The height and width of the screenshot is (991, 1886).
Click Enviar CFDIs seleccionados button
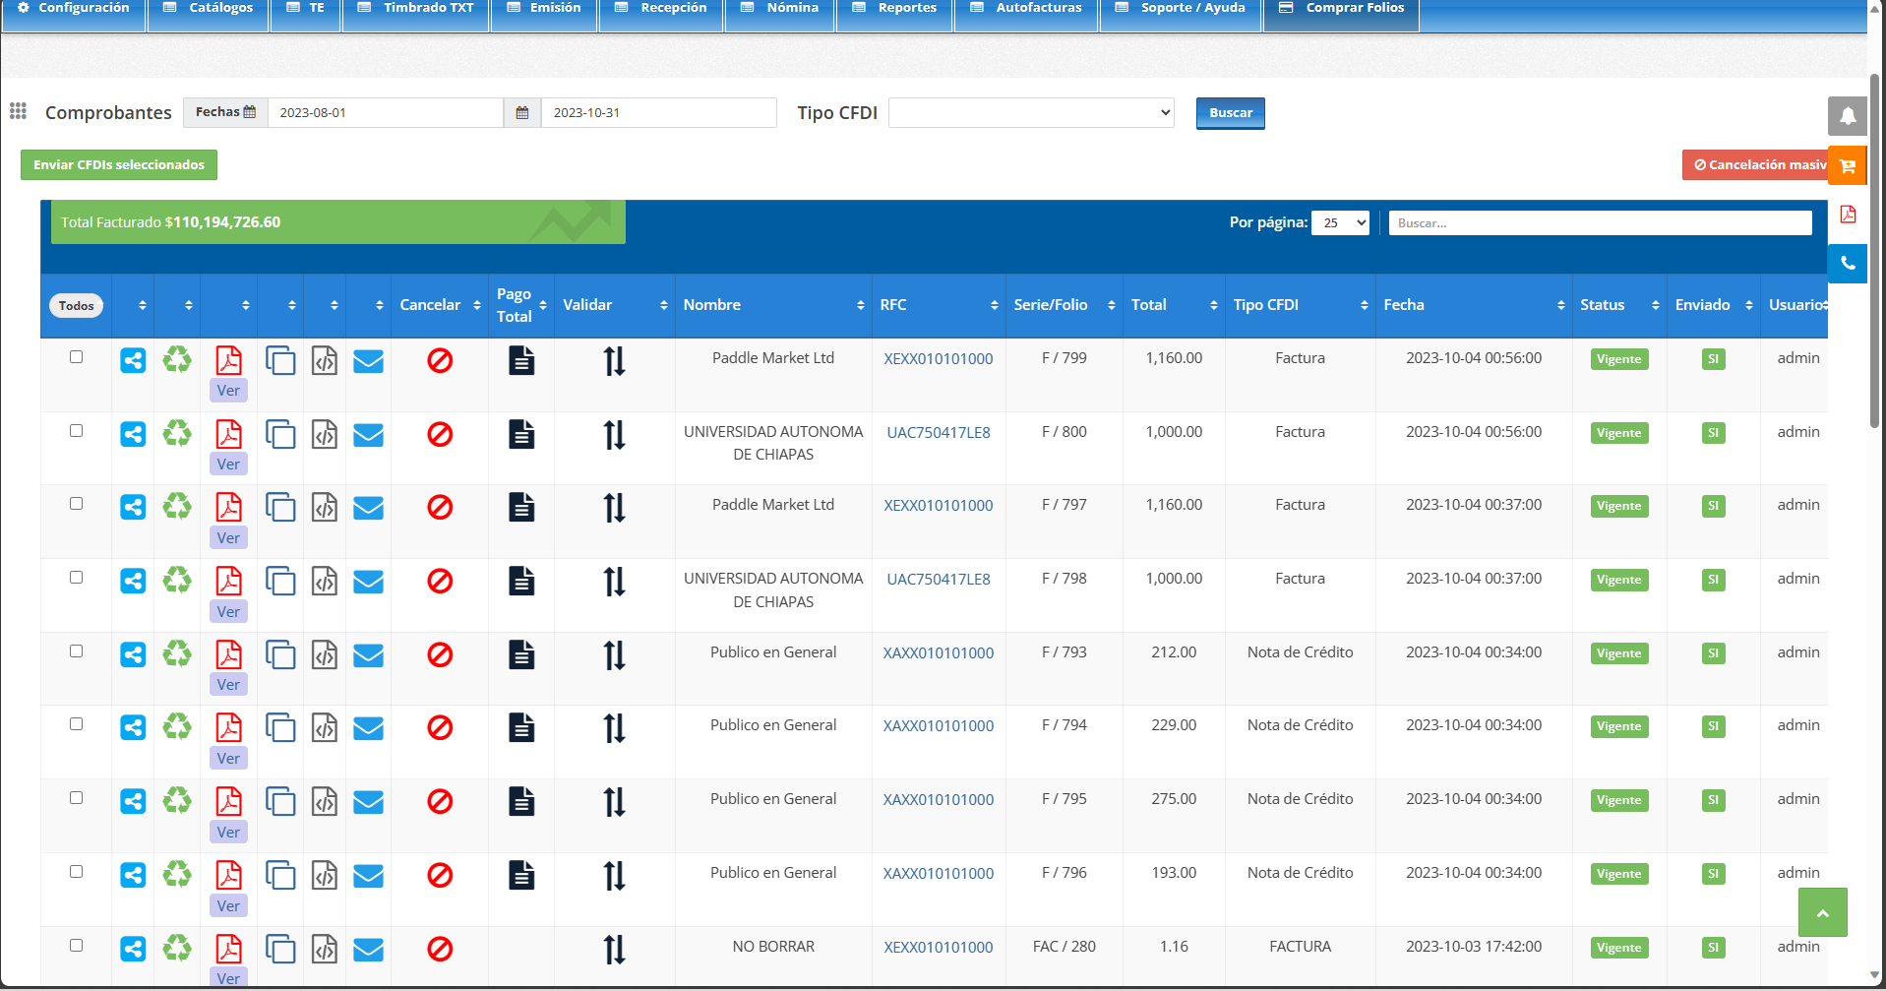click(x=119, y=165)
